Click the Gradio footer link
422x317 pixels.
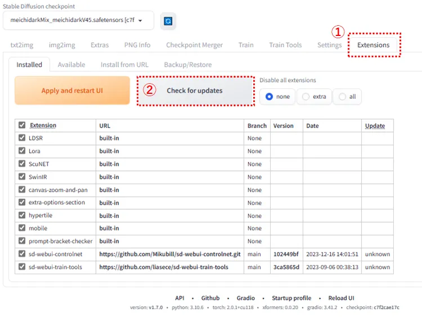tap(246, 298)
